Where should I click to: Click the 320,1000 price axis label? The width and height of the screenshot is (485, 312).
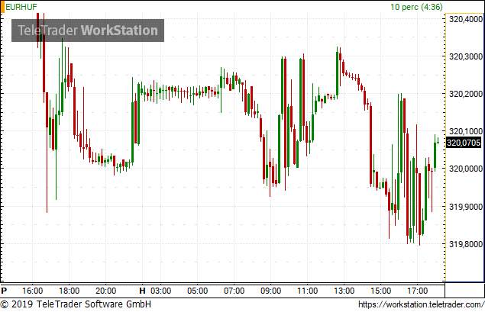click(x=465, y=131)
